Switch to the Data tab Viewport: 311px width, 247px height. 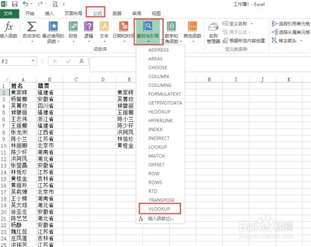pyautogui.click(x=117, y=14)
